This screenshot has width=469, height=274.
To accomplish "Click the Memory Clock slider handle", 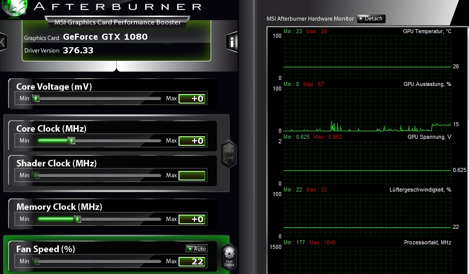I will coord(77,219).
